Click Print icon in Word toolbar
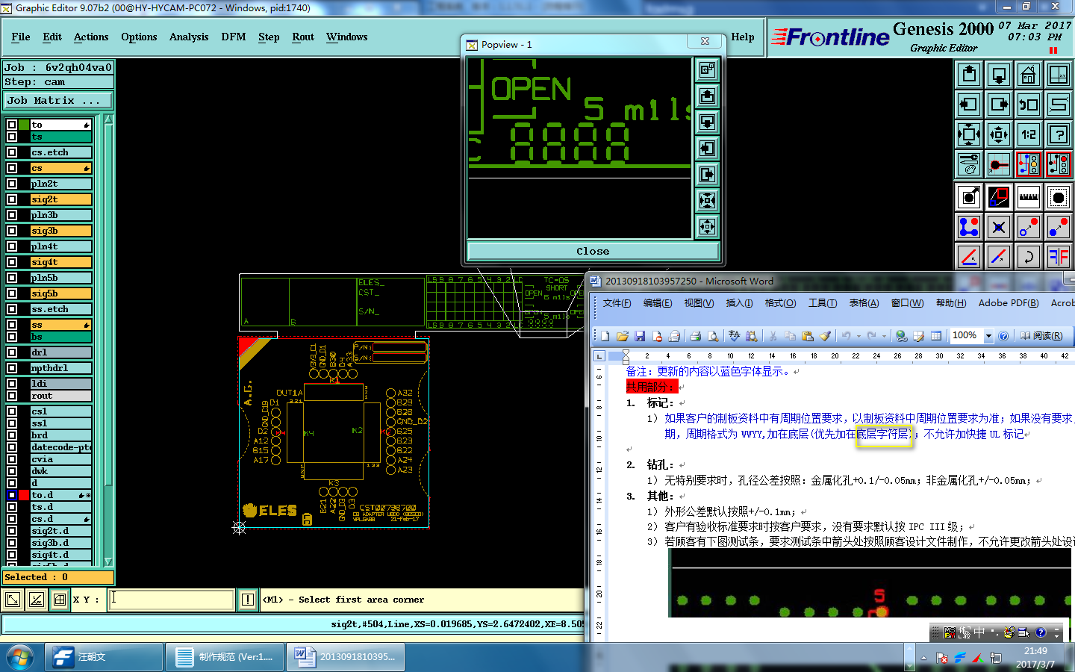Viewport: 1075px width, 672px height. (696, 336)
